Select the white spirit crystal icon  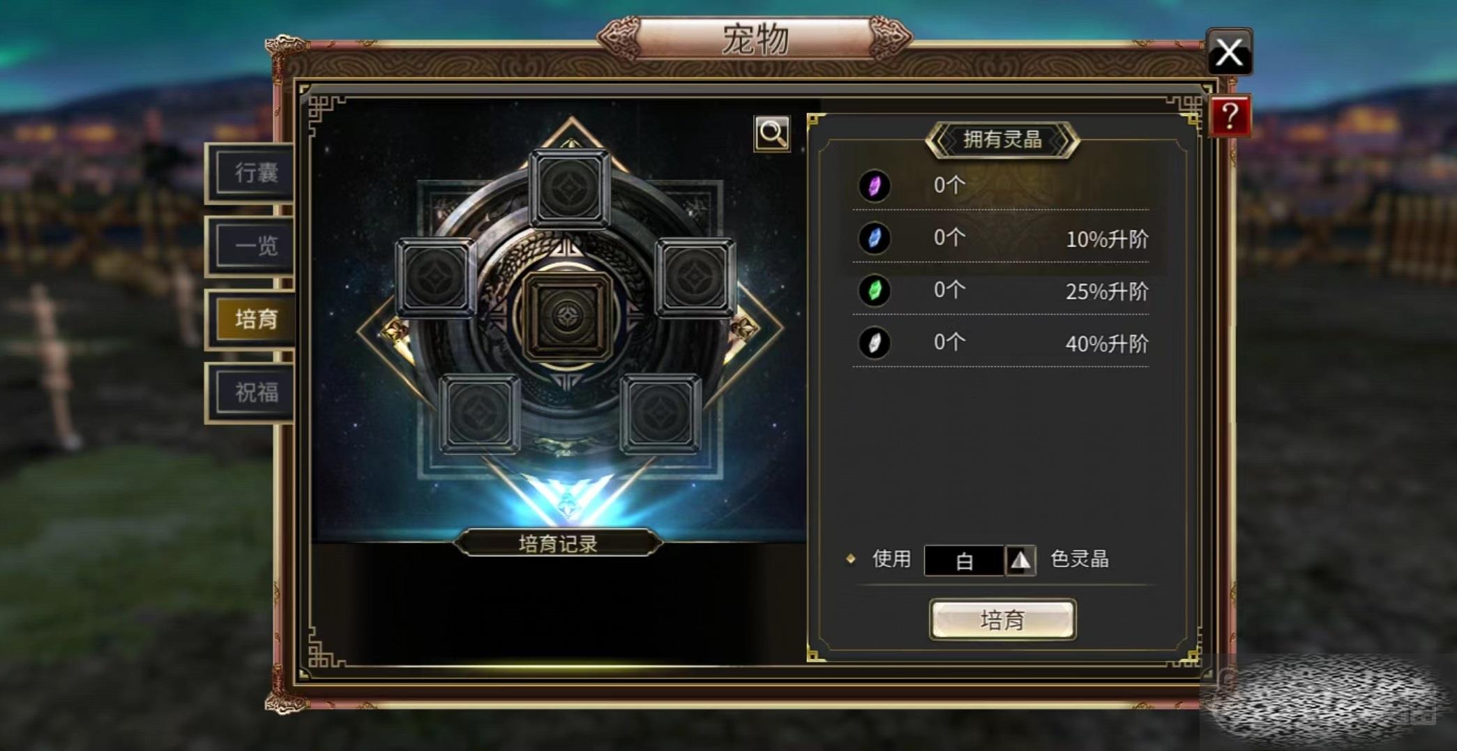coord(874,343)
